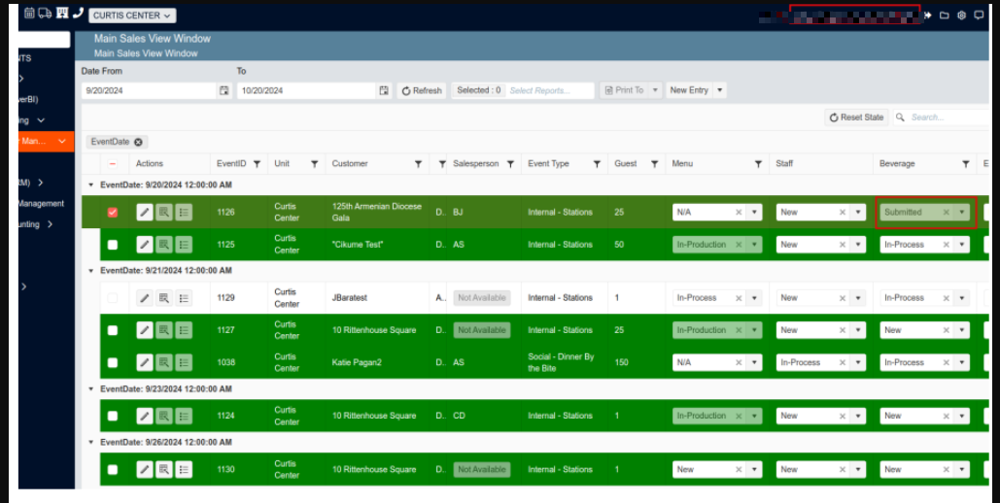
Task: Expand the New Entry dropdown arrow
Action: tap(719, 90)
